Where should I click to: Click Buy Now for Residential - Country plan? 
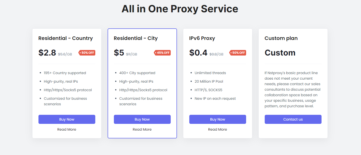(67, 119)
